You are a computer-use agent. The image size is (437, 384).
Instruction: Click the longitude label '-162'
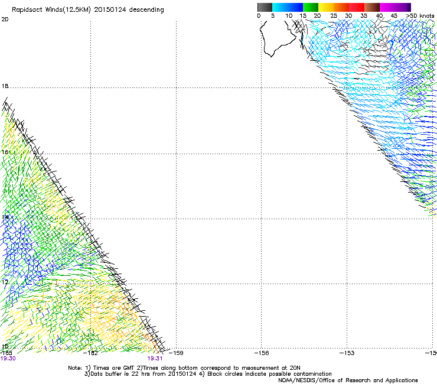(x=91, y=353)
